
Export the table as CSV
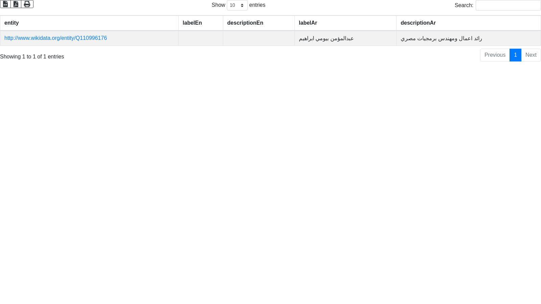[x=5, y=4]
